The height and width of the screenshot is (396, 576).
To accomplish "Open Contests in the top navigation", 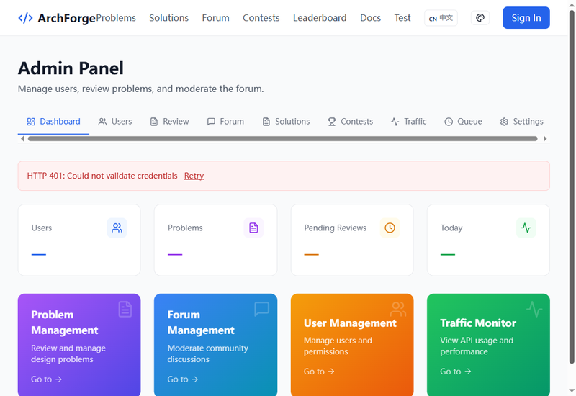I will [x=261, y=17].
